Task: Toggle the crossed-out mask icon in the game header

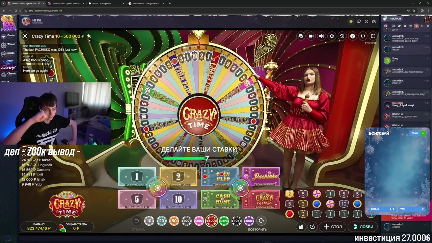Action: tap(374, 21)
